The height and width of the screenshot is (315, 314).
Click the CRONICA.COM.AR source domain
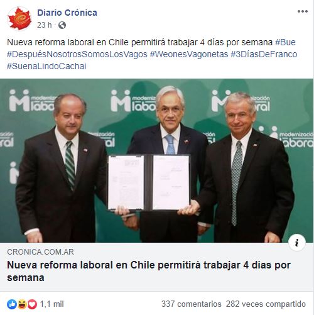click(x=40, y=252)
